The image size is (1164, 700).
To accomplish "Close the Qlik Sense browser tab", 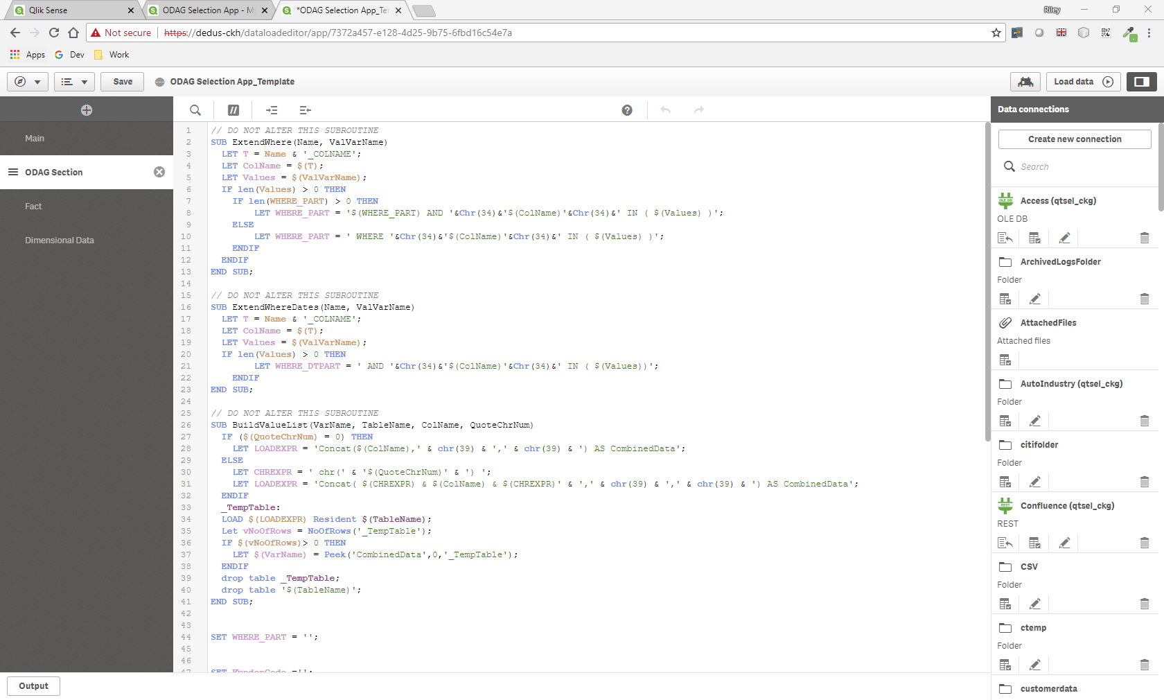I will [x=131, y=10].
